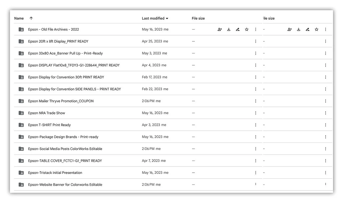Open far-right three-dot menu for Epson - Old File Archives
Screen dimensions: 343x203
point(325,30)
